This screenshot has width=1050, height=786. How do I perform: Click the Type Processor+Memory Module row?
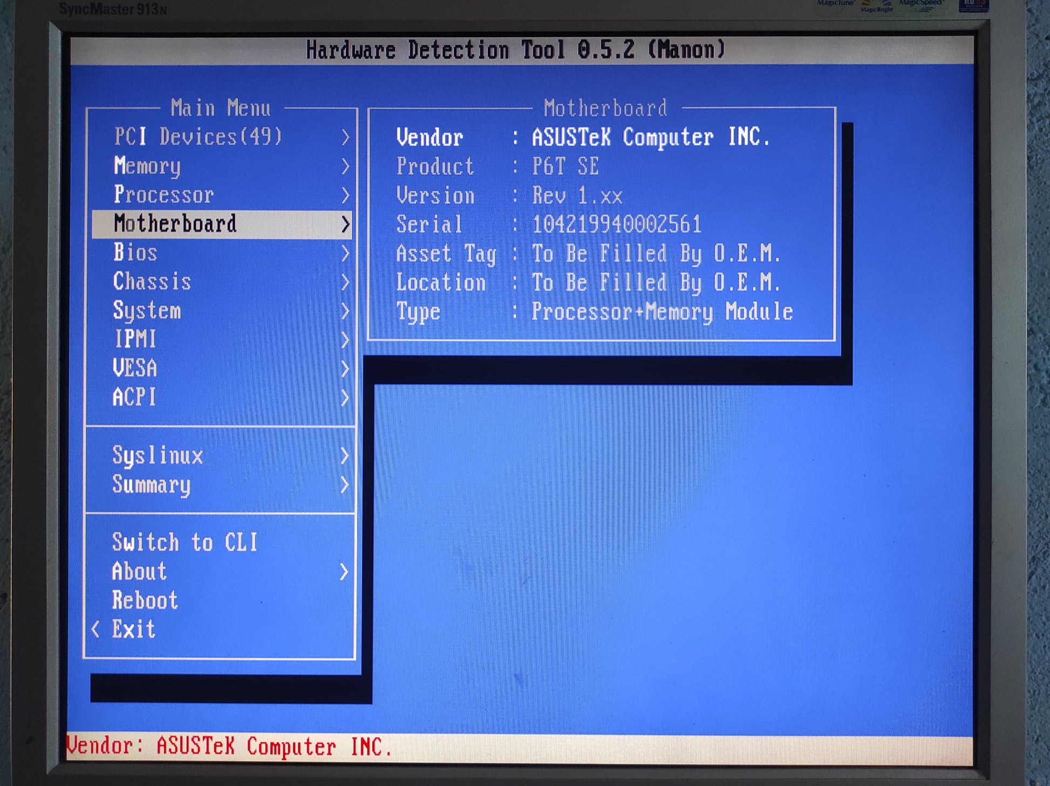[x=594, y=312]
